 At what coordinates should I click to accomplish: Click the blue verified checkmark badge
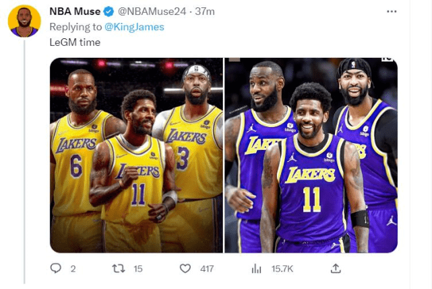tap(109, 11)
